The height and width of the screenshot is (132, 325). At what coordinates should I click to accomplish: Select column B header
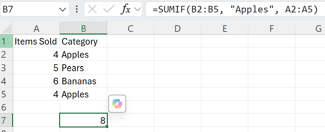coord(84,28)
